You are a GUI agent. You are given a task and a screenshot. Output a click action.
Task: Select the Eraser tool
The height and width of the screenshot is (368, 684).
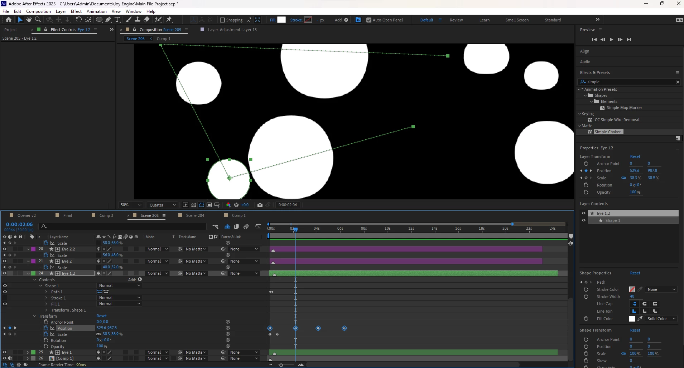[147, 20]
